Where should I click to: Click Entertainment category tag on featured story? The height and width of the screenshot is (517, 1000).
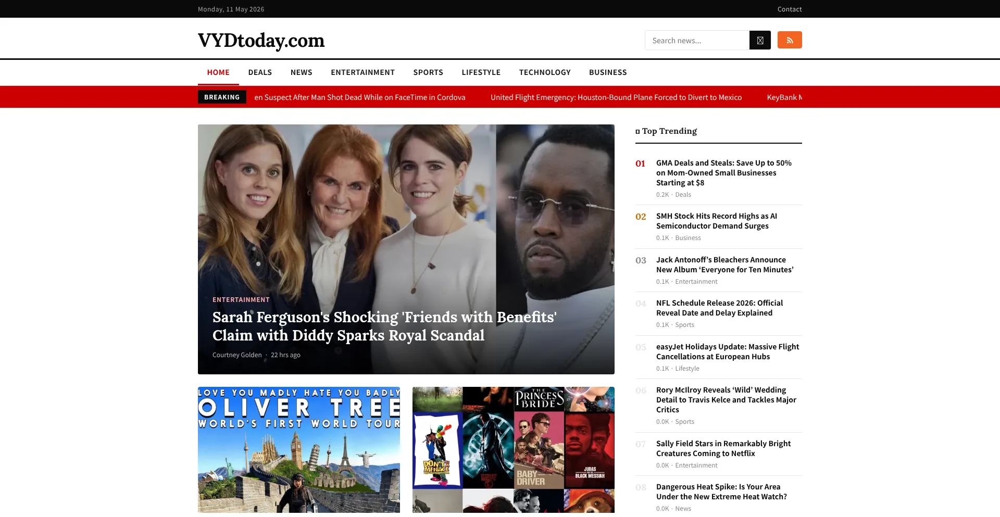coord(241,300)
